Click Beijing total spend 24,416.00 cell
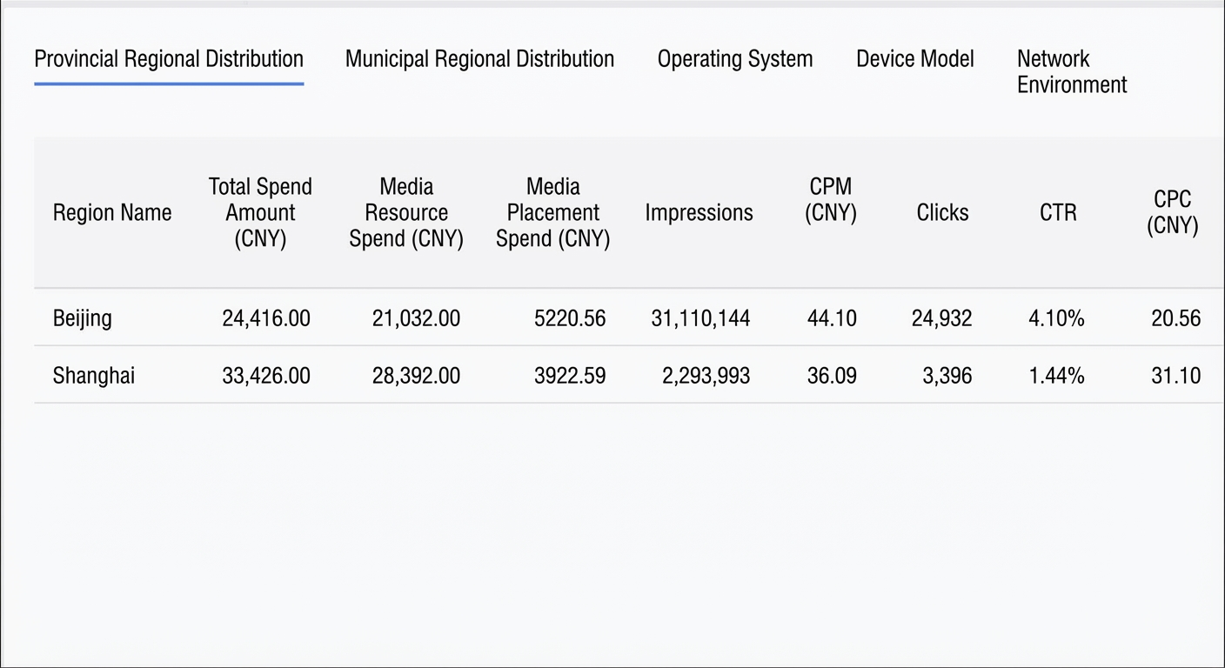The width and height of the screenshot is (1225, 668). click(266, 317)
